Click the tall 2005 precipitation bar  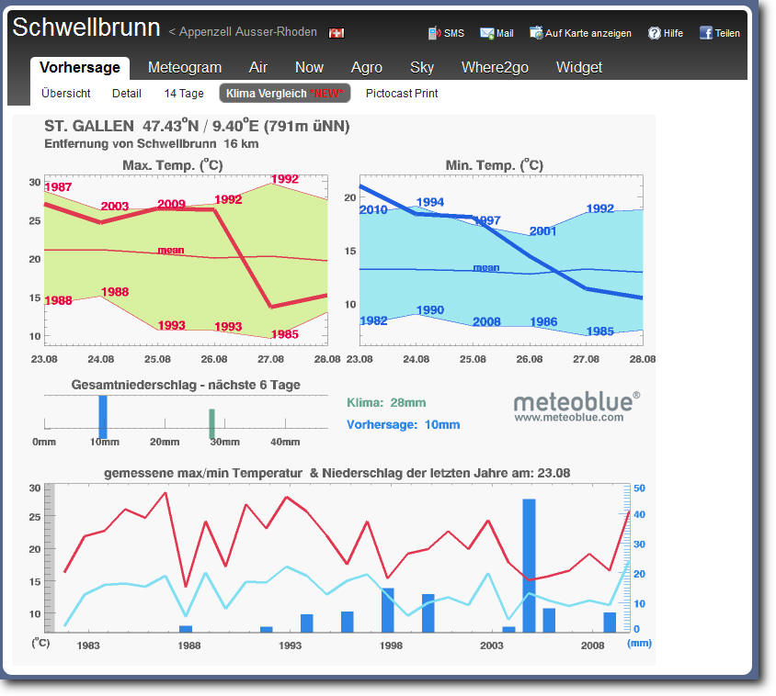(x=529, y=565)
